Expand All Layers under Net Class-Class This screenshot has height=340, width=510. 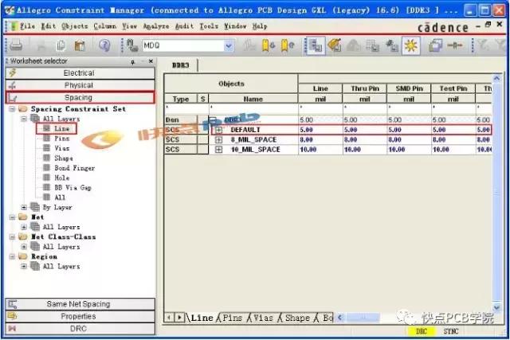[24, 247]
